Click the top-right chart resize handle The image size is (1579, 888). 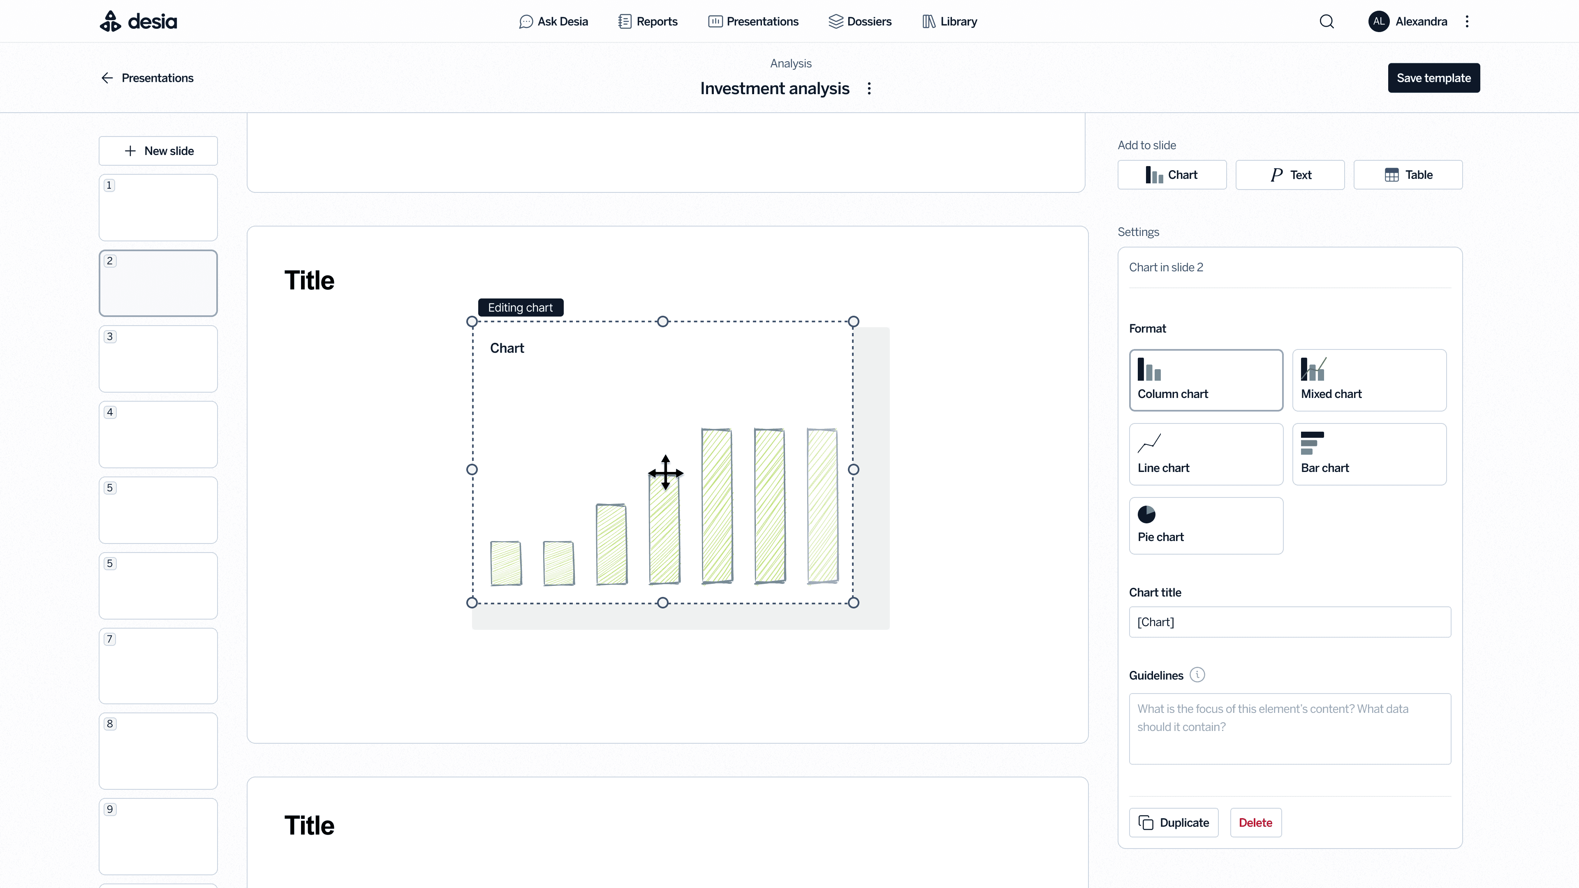853,322
